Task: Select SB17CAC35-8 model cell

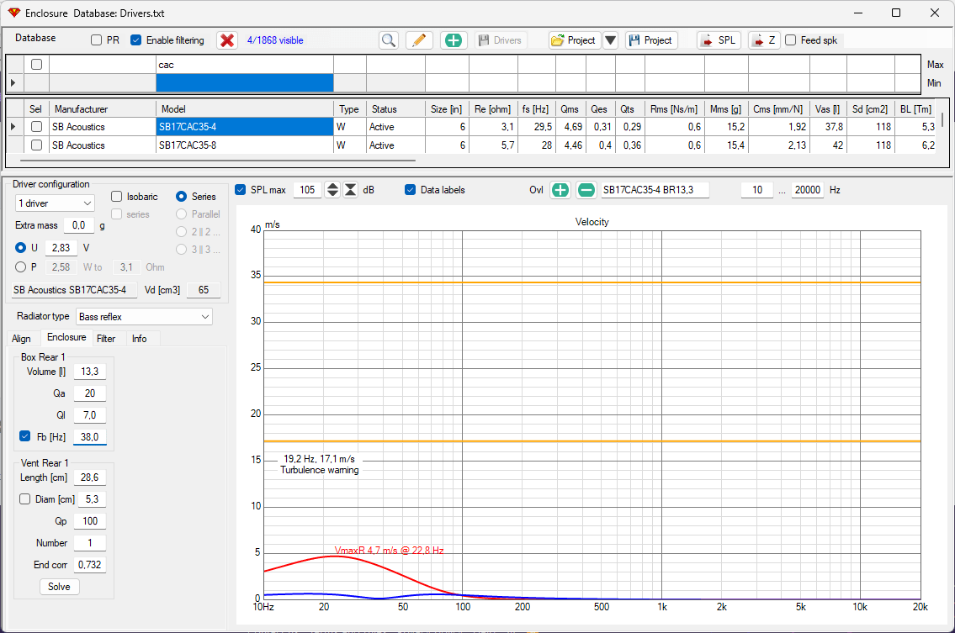Action: coord(244,145)
